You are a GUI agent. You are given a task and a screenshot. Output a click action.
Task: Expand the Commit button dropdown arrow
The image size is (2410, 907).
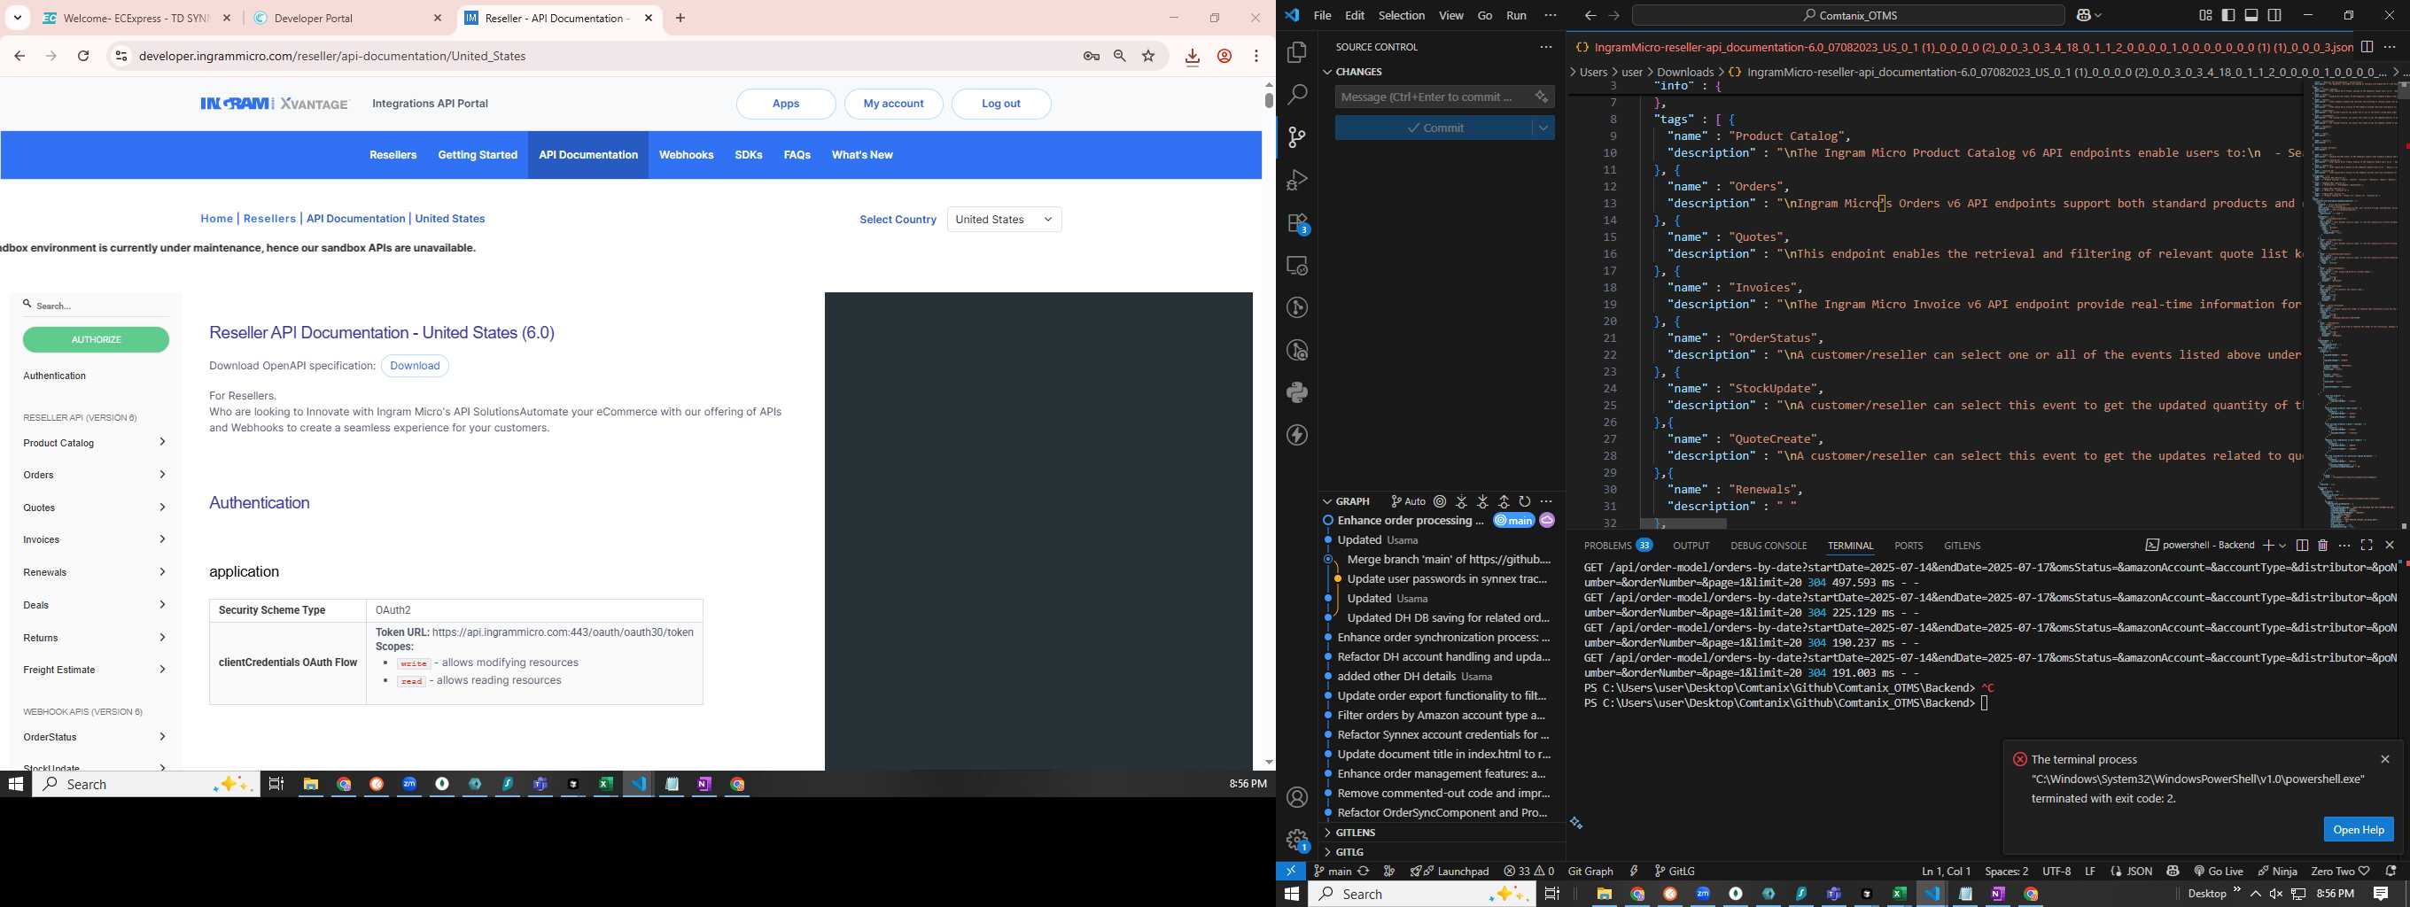coord(1543,128)
